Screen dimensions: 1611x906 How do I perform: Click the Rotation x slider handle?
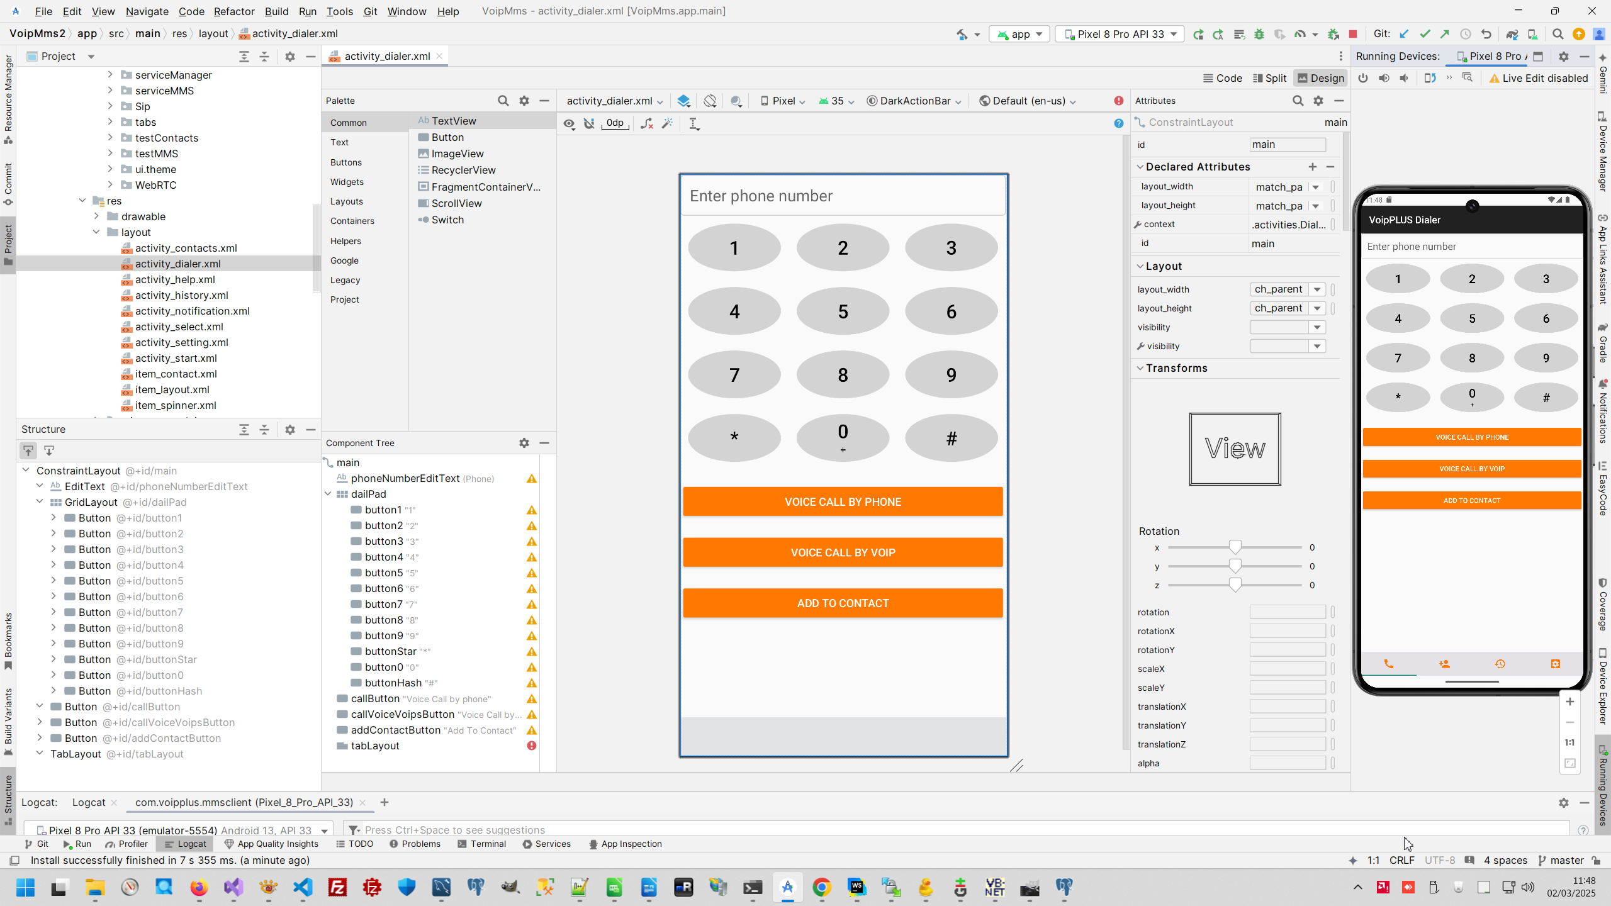(x=1235, y=547)
